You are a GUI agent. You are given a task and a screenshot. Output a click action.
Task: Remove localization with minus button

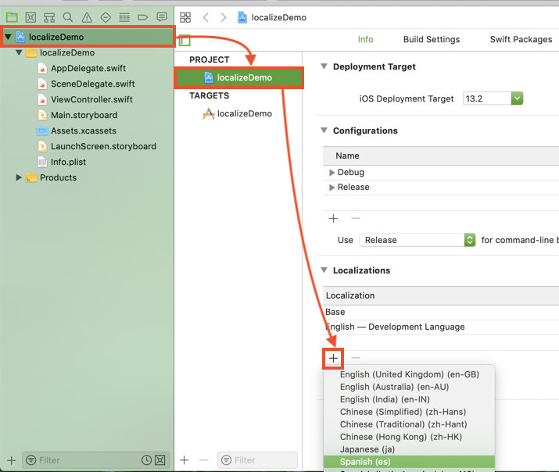coord(356,358)
